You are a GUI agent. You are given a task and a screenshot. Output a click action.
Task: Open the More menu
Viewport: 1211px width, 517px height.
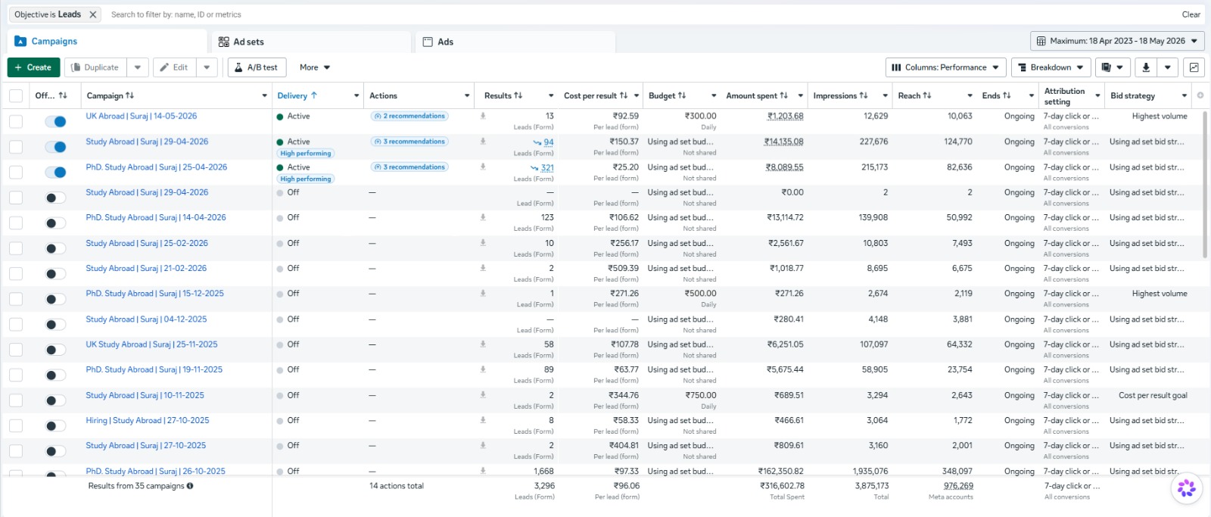click(x=315, y=67)
